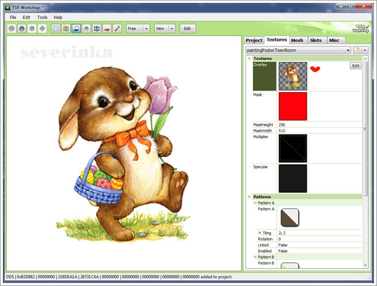The image size is (377, 286).
Task: Open the Free dropdown arrow
Action: (146, 28)
